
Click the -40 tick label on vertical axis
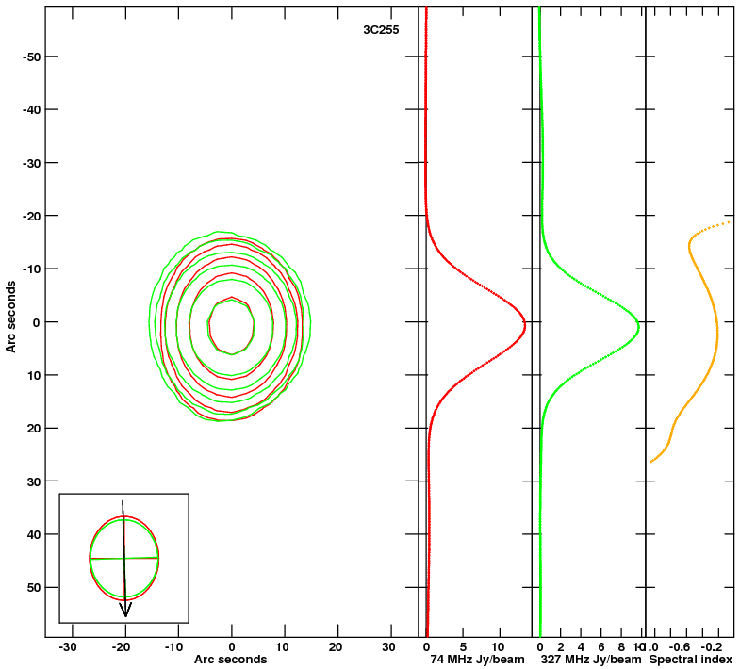32,109
